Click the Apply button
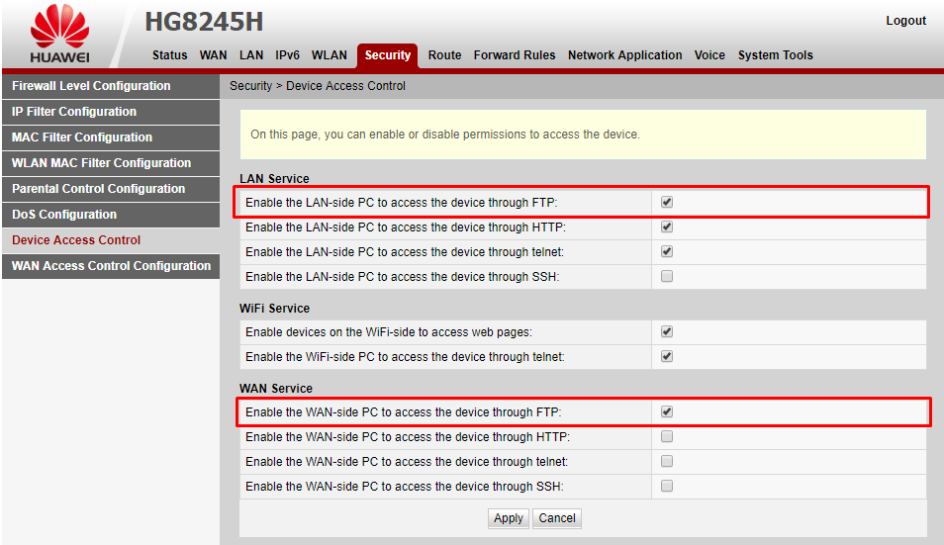 pos(509,518)
